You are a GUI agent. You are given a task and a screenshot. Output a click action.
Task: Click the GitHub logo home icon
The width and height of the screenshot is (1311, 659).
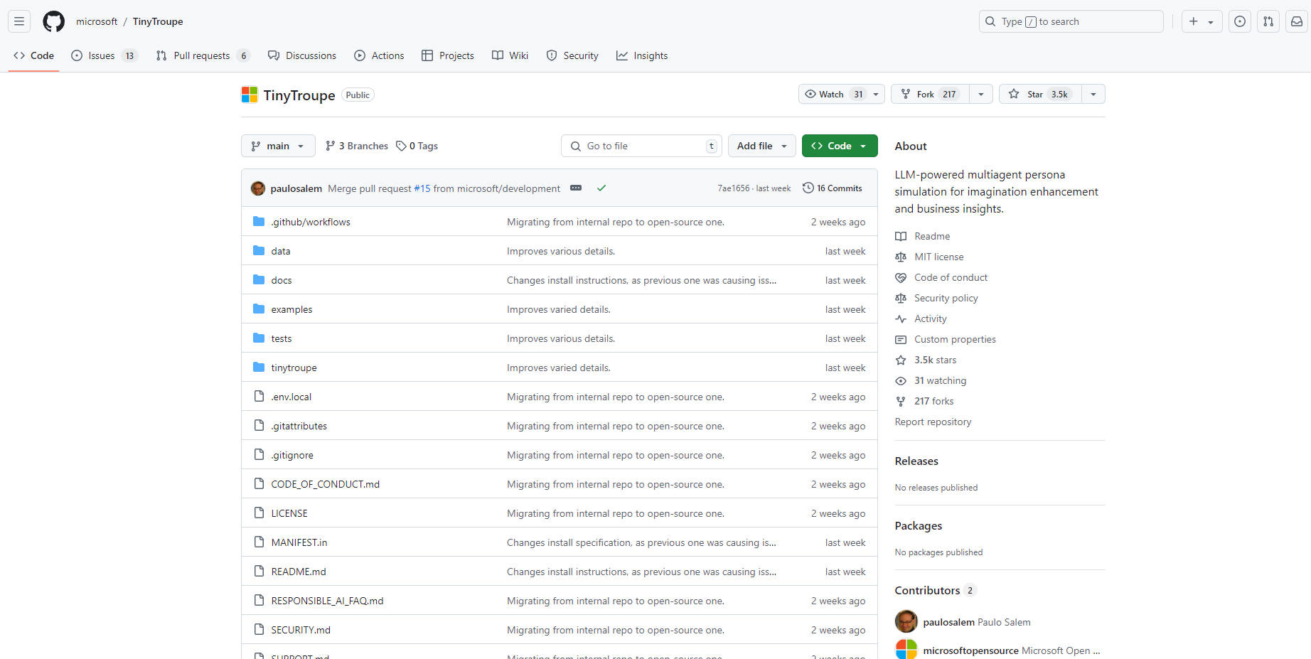coord(53,21)
